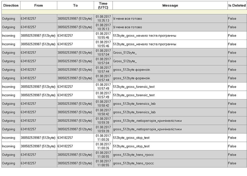This screenshot has width=247, height=176.
Task: Sort by the From column header
Action: pos(38,6)
